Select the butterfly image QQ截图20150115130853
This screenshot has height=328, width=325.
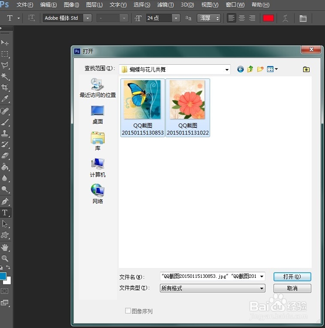pyautogui.click(x=143, y=108)
